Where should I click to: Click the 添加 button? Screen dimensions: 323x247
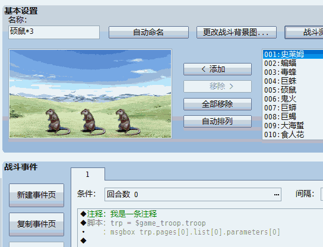[217, 69]
